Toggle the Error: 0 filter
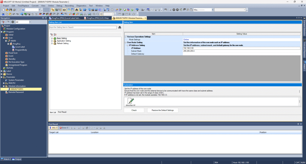 (x=64, y=128)
